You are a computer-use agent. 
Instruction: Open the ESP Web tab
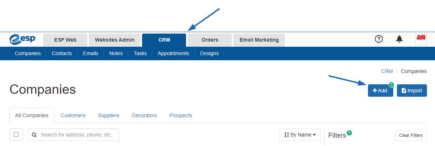pos(65,40)
